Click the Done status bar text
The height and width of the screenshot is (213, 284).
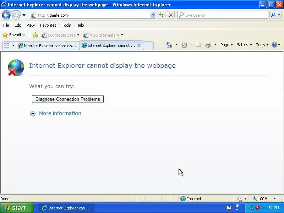(x=5, y=199)
